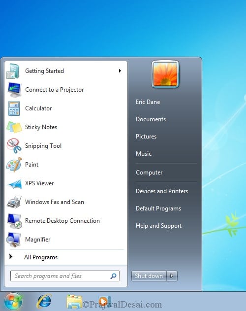
Task: Click the Search programs and files box
Action: (x=65, y=276)
